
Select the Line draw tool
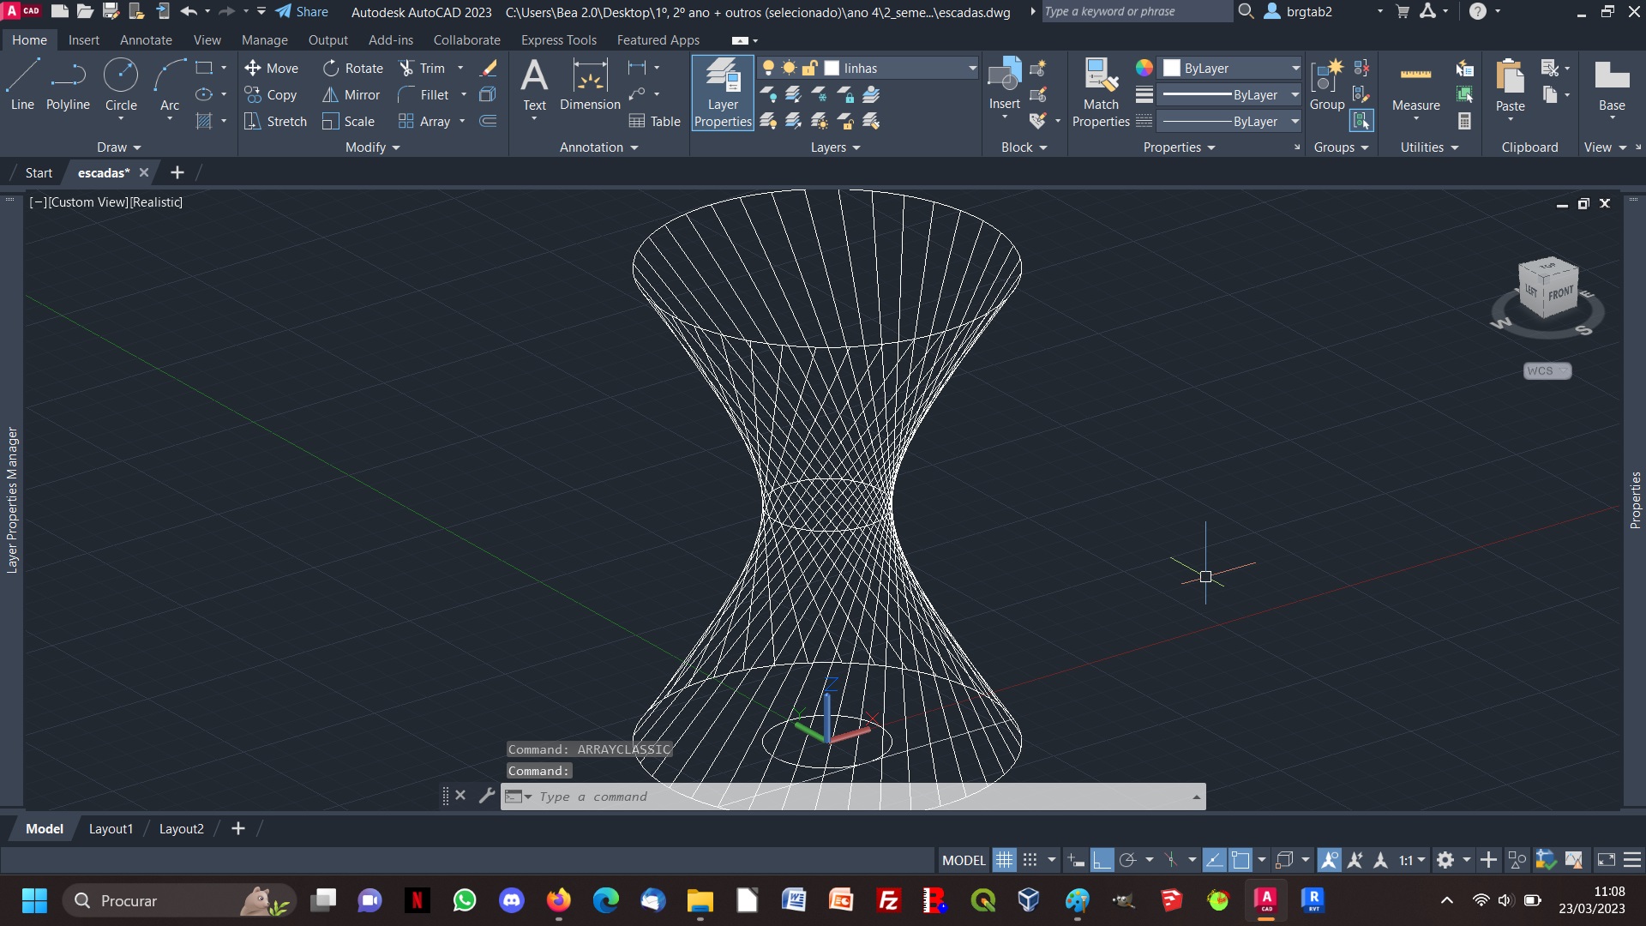pyautogui.click(x=22, y=84)
